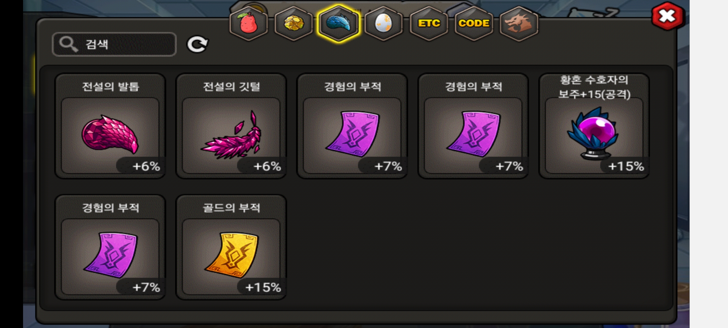
Task: Select the blue dragon claw tab
Action: [338, 24]
